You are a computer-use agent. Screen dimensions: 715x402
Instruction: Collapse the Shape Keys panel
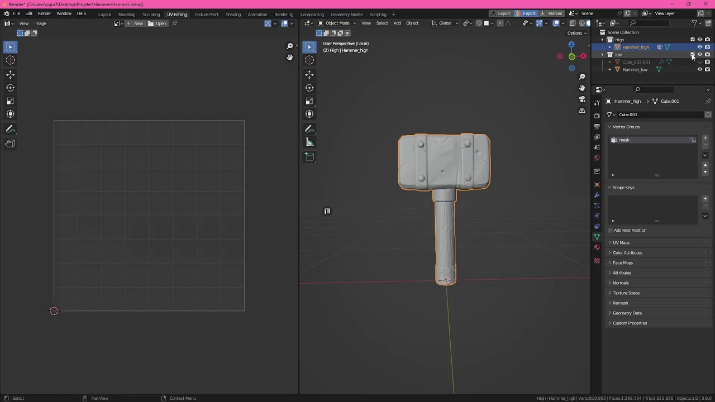[x=609, y=188]
